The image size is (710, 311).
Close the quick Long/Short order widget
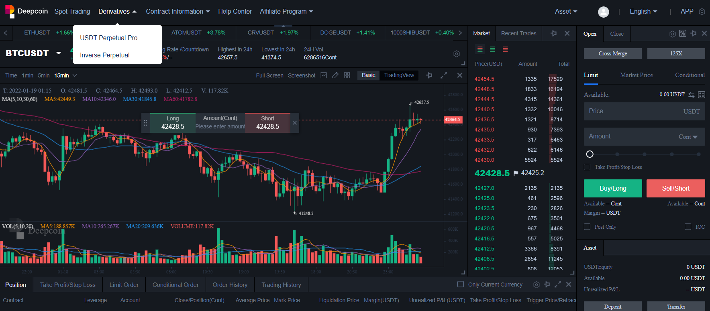click(x=295, y=123)
